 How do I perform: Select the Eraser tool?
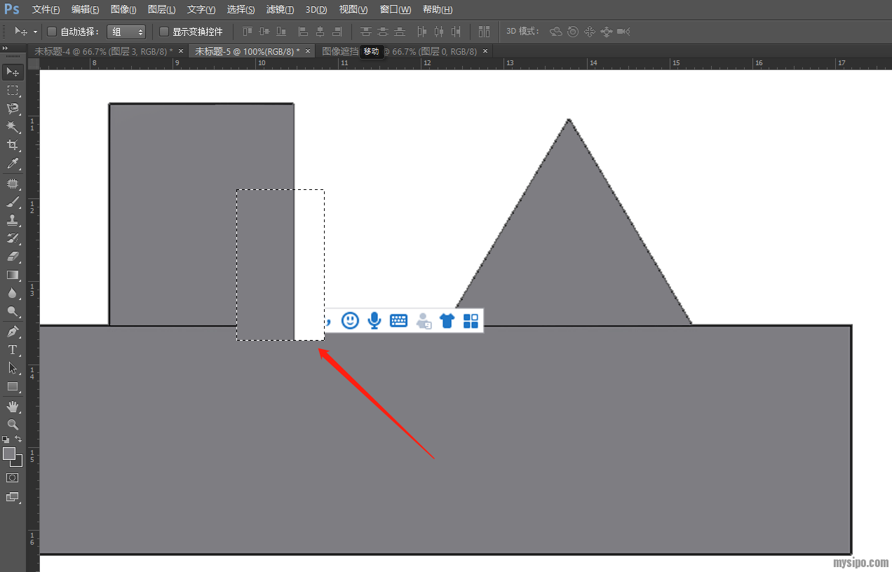[13, 257]
